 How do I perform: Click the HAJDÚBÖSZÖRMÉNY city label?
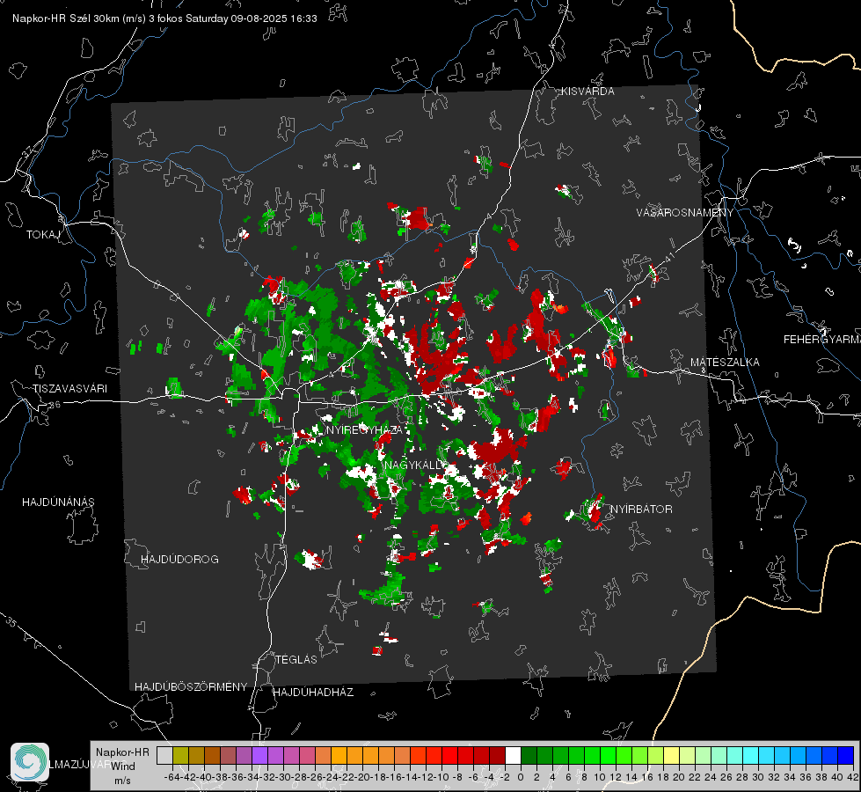click(191, 687)
